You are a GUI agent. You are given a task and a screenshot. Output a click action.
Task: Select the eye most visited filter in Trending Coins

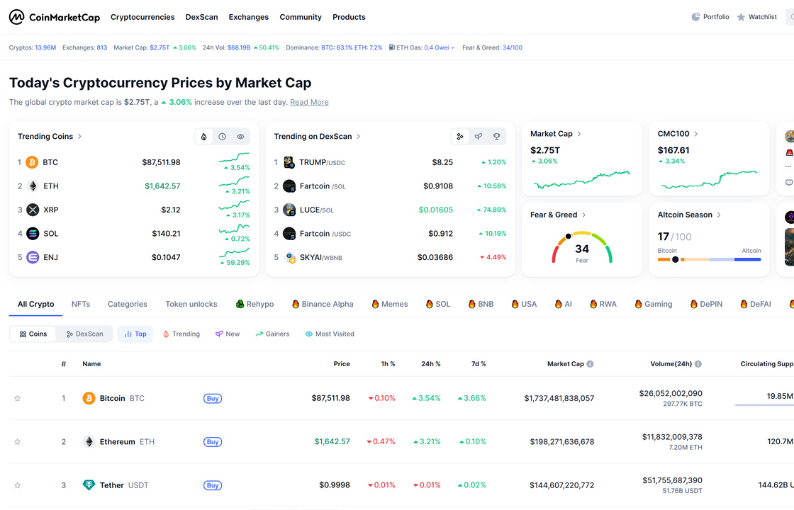tap(240, 137)
